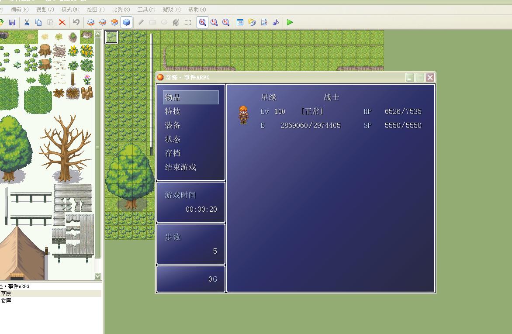Select the 仓库 map in map list
Viewport: 512px width, 334px height.
[6, 300]
